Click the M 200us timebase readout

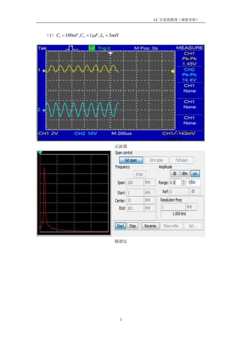(x=122, y=133)
